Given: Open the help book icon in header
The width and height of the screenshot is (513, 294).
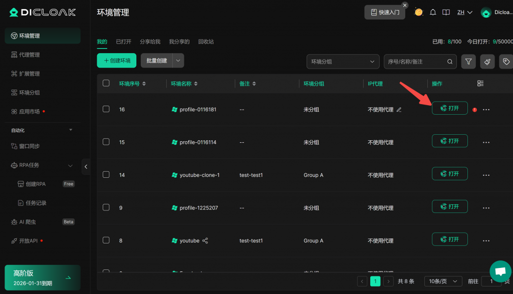Looking at the screenshot, I should coord(446,13).
